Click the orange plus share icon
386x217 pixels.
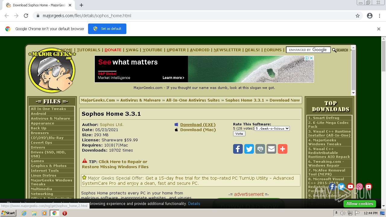coord(283,149)
